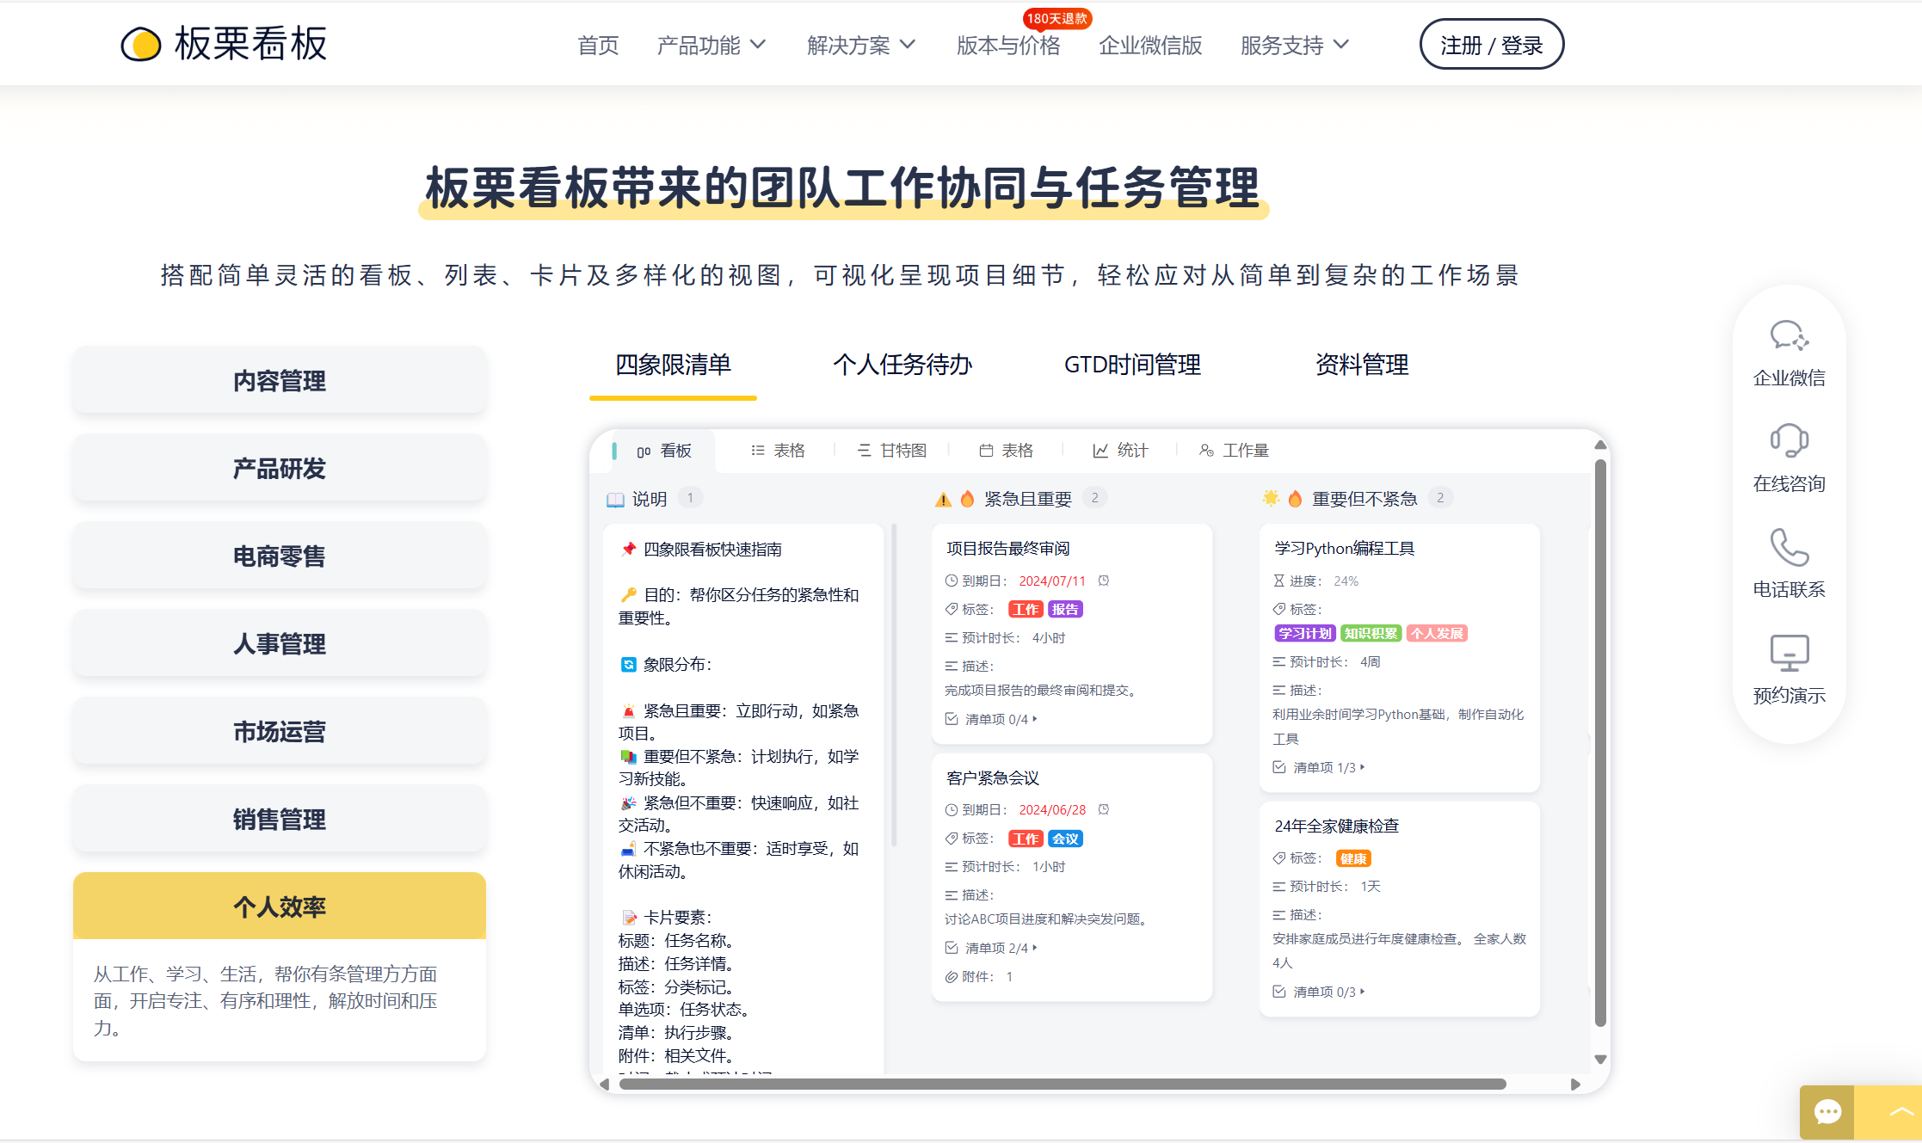This screenshot has height=1143, width=1922.
Task: Click the clock icon beside 2024/06/28
Action: tap(1104, 809)
